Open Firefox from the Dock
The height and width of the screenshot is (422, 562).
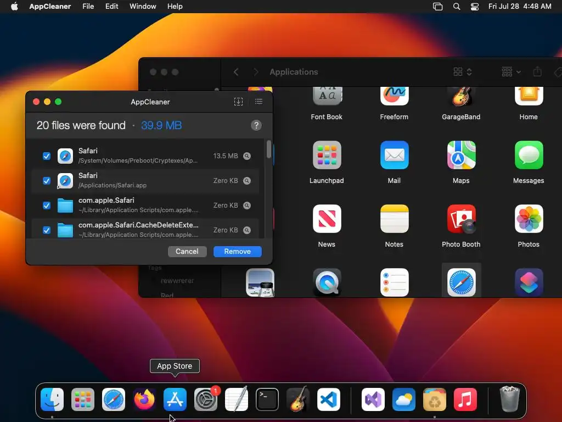click(144, 399)
